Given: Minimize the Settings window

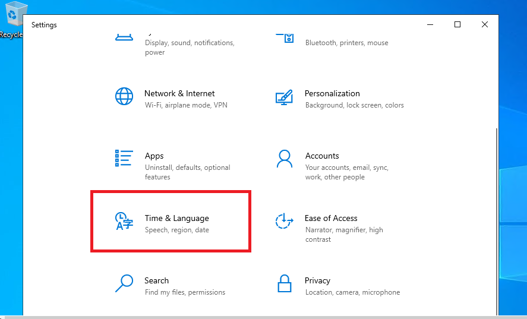Looking at the screenshot, I should (x=430, y=24).
